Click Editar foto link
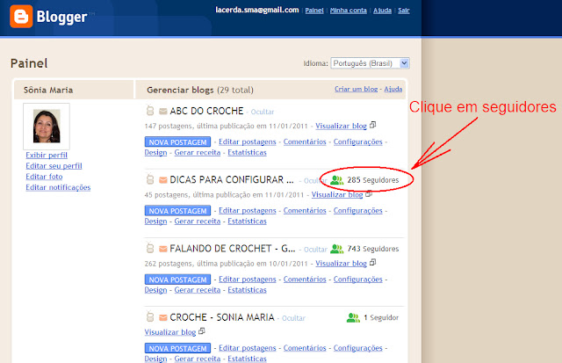 44,177
